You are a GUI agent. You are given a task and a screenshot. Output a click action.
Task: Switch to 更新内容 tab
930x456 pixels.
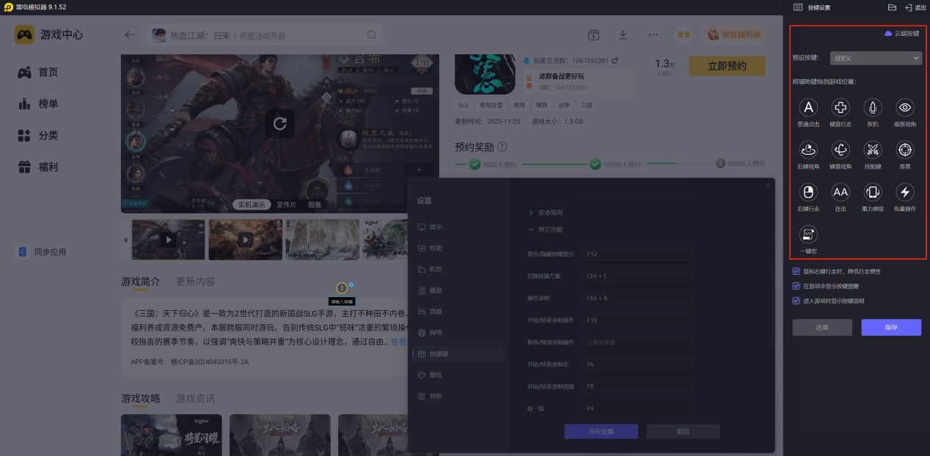point(196,282)
